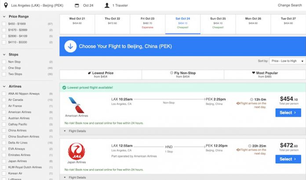
Task: Click the down-arrow circle in blue banner
Action: point(70,46)
